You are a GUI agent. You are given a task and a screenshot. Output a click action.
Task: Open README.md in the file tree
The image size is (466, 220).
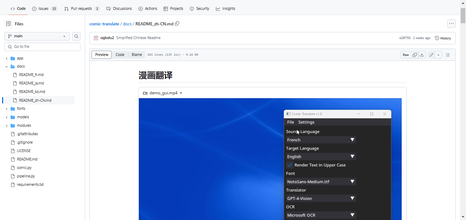27,159
